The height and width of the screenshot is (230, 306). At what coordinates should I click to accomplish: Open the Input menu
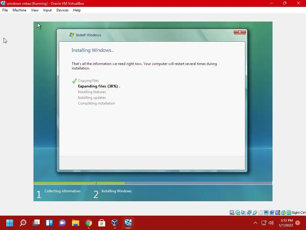click(48, 10)
